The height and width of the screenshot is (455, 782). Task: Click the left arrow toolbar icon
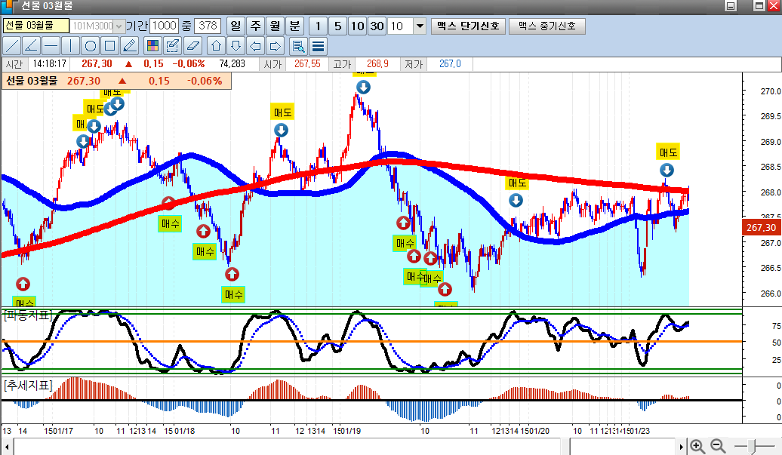[255, 46]
